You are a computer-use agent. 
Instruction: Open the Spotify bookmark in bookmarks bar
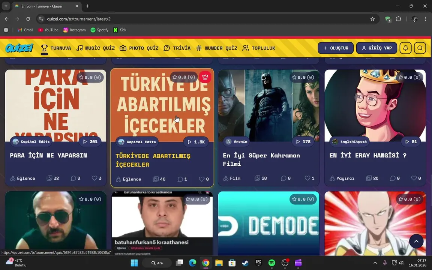pyautogui.click(x=99, y=30)
